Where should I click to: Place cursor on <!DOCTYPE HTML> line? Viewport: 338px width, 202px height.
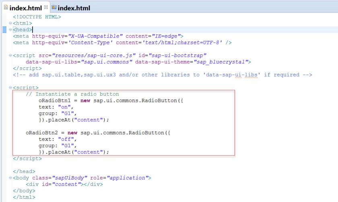point(37,17)
